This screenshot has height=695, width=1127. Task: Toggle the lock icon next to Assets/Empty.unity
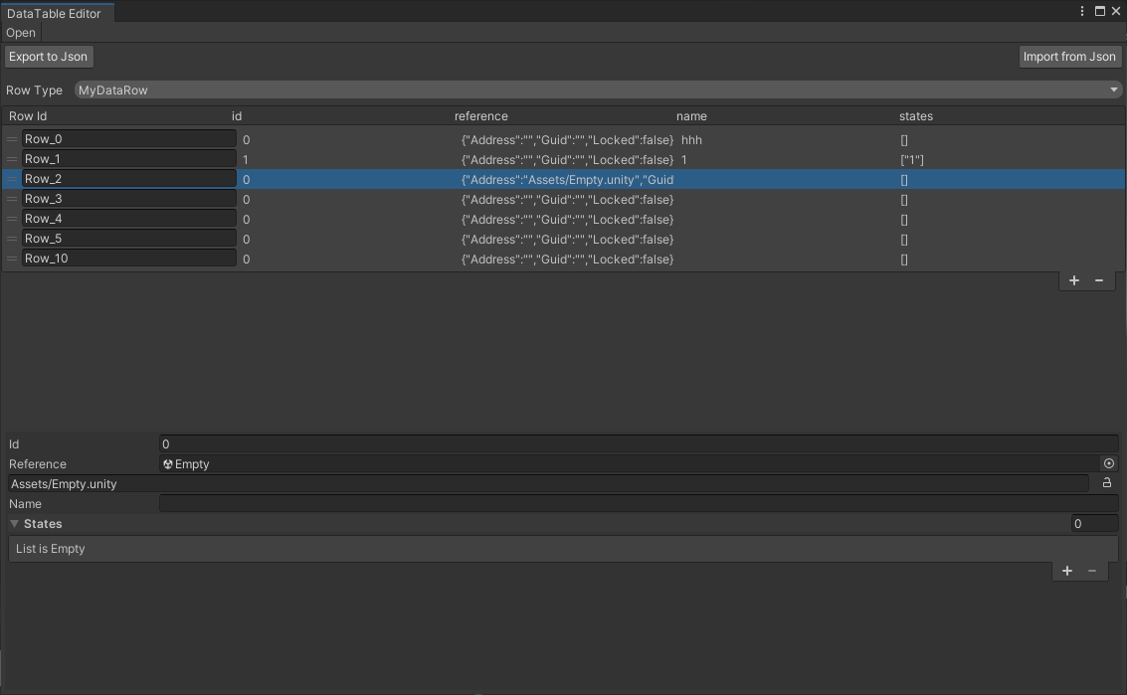click(1106, 483)
